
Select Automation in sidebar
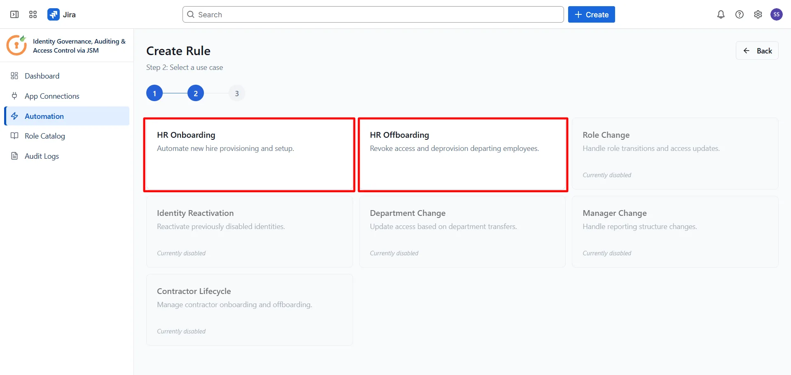(67, 116)
